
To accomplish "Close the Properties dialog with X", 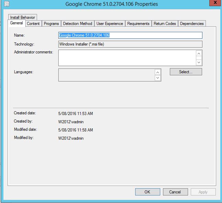I will [215, 3].
